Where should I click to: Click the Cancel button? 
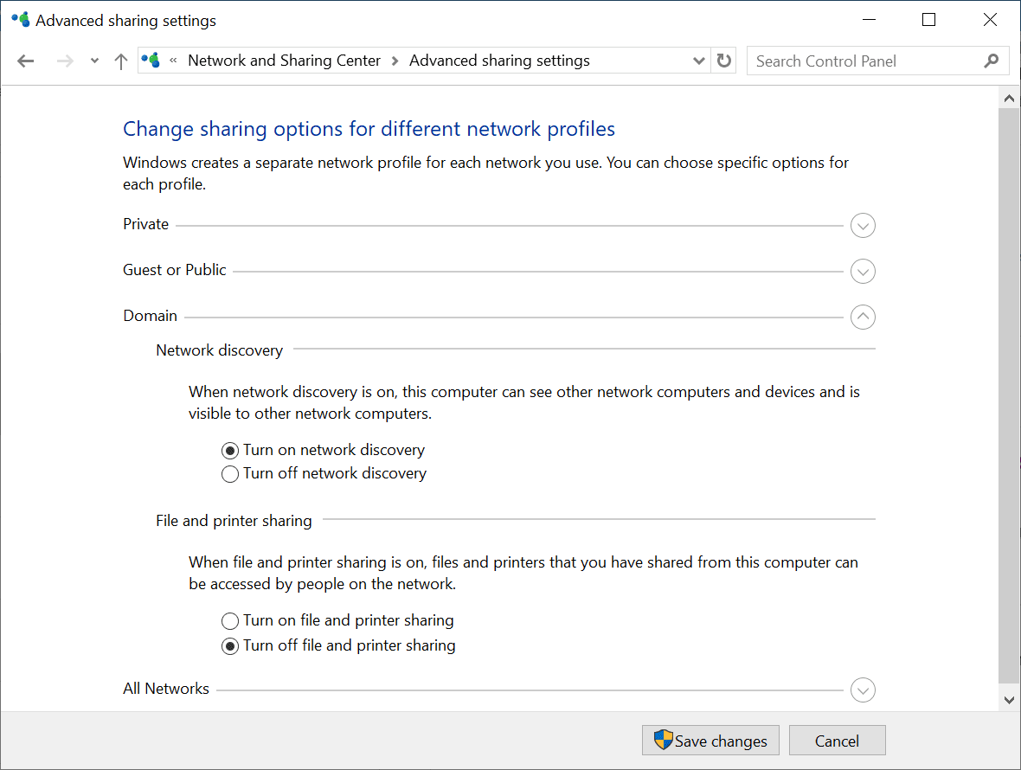coord(837,740)
